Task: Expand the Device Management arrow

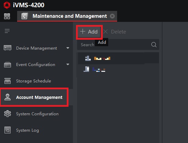Action: point(68,48)
